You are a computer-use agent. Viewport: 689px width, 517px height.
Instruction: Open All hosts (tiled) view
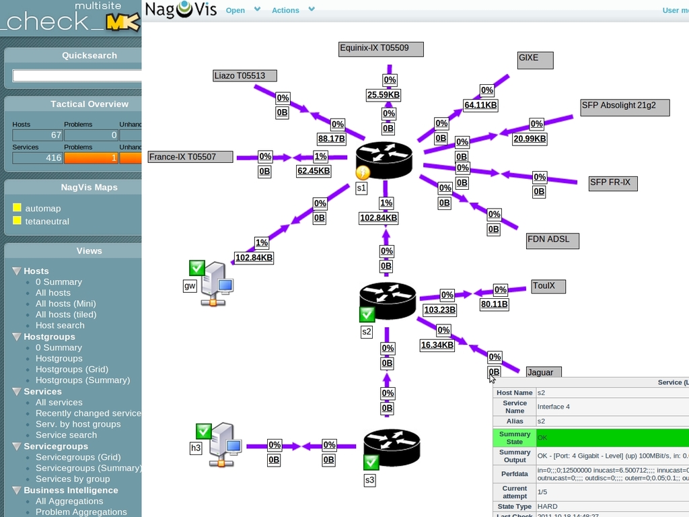click(x=66, y=315)
